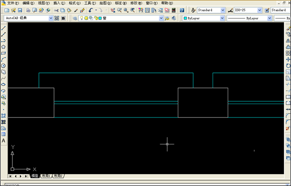Click the Insert Block tool
Image resolution: width=291 pixels, height=186 pixels.
[3, 97]
